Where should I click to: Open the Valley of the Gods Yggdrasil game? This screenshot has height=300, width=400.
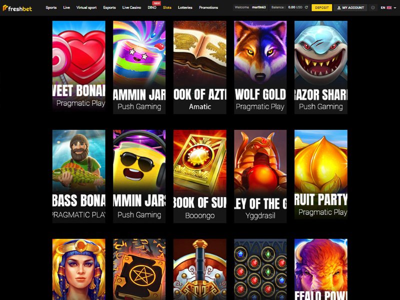260,176
